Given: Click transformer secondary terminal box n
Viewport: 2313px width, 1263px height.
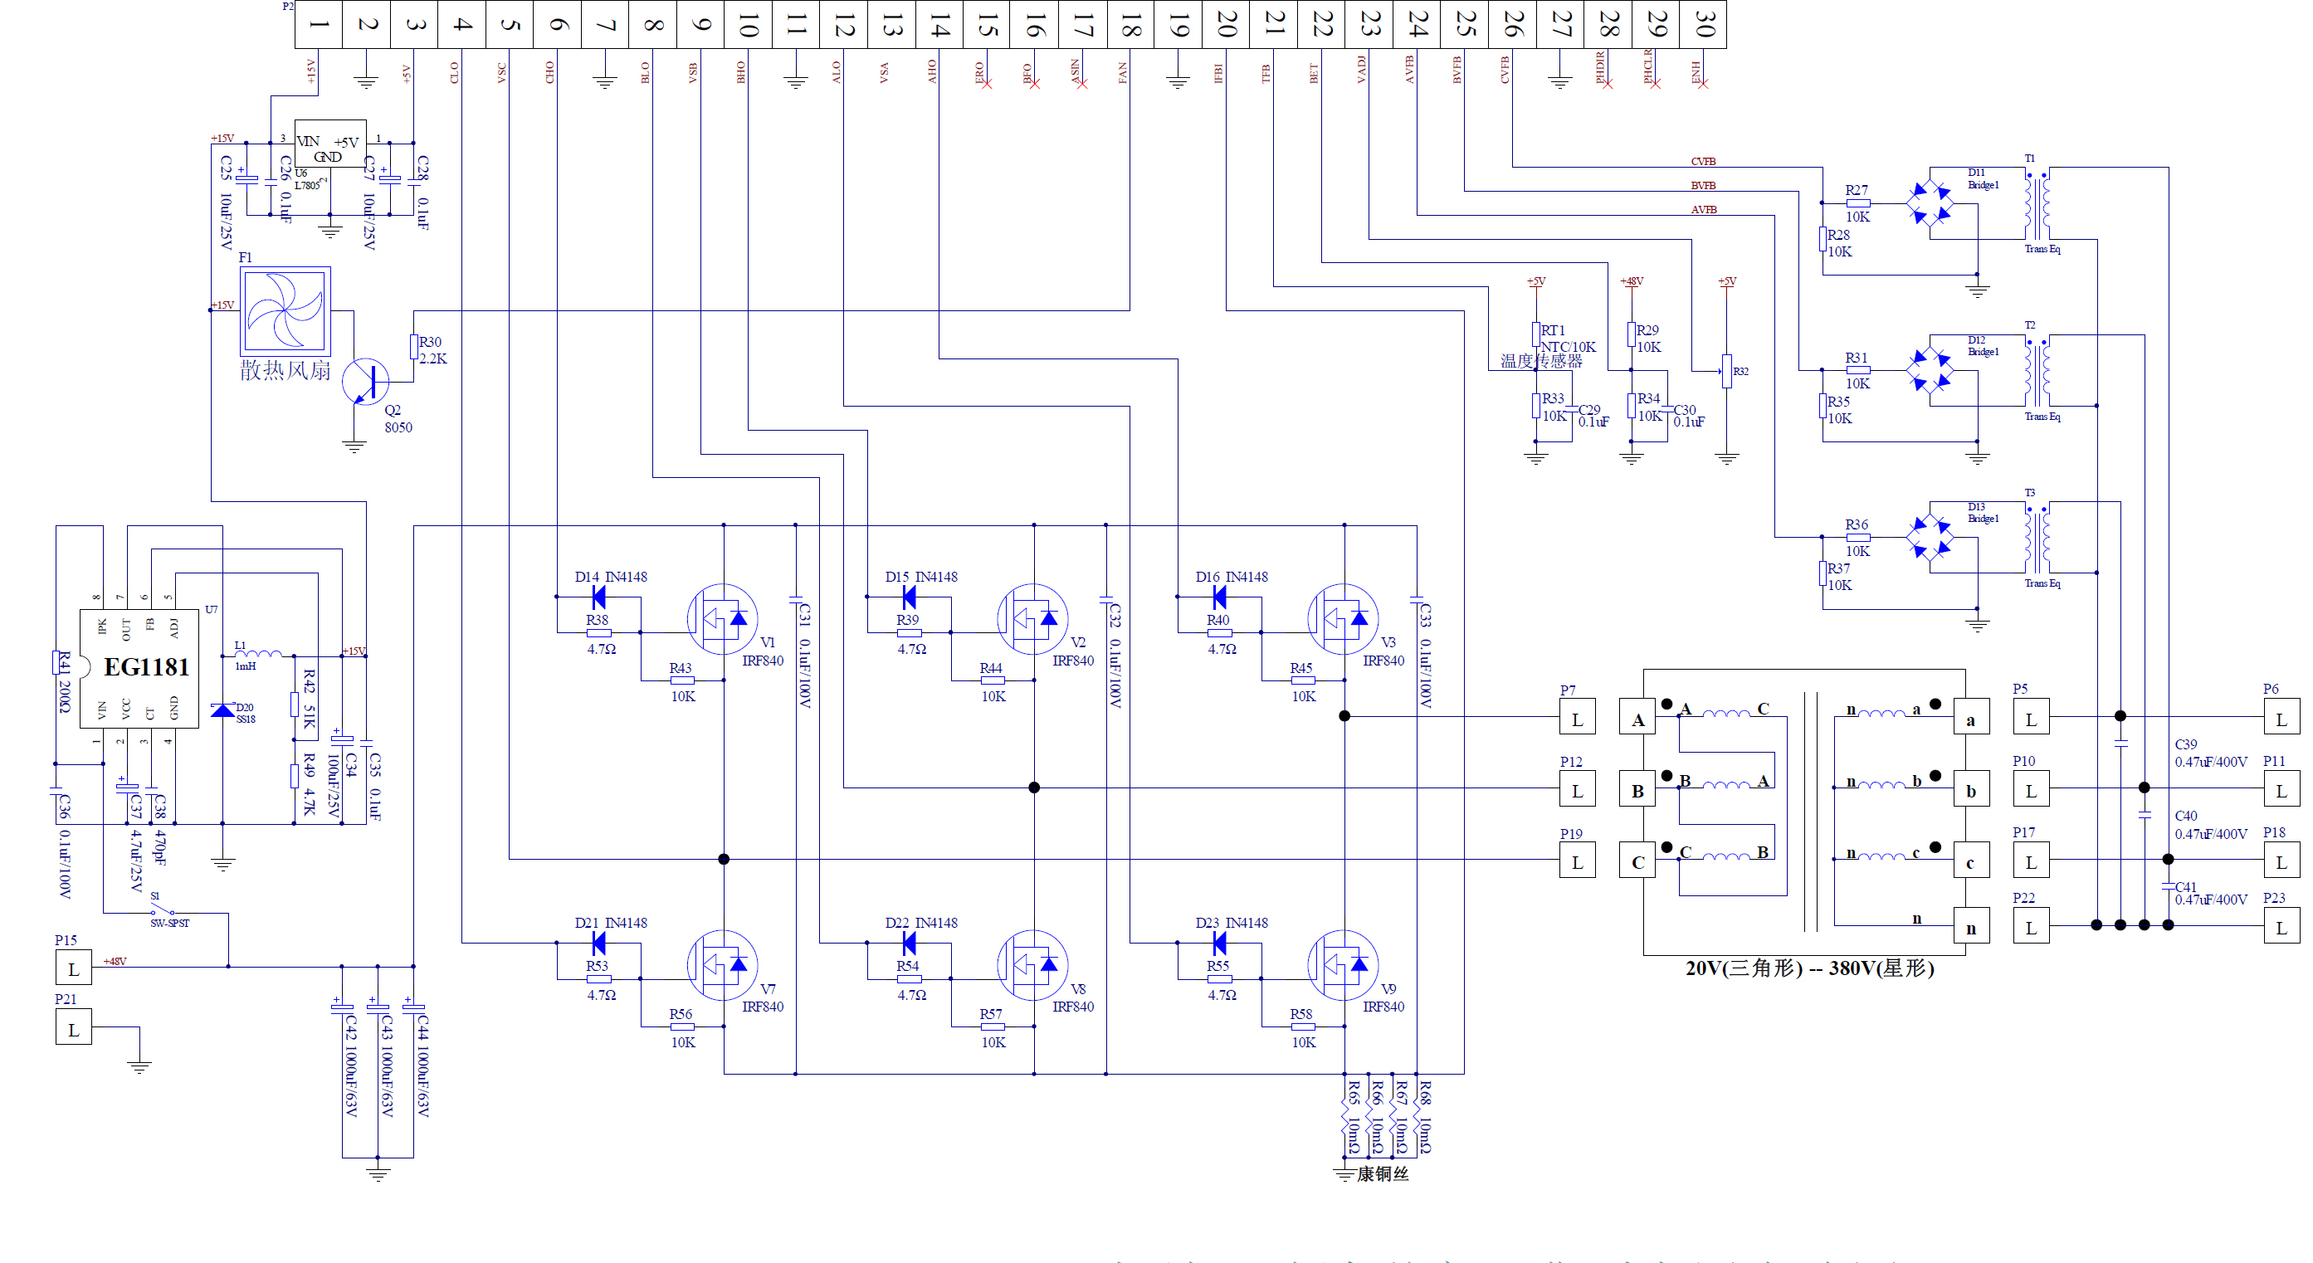Looking at the screenshot, I should click(1971, 926).
